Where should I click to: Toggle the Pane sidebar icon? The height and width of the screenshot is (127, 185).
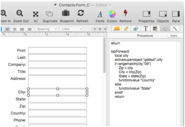click(x=176, y=14)
